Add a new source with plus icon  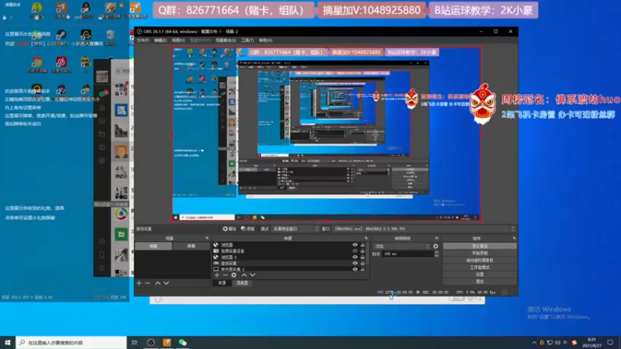pos(217,275)
